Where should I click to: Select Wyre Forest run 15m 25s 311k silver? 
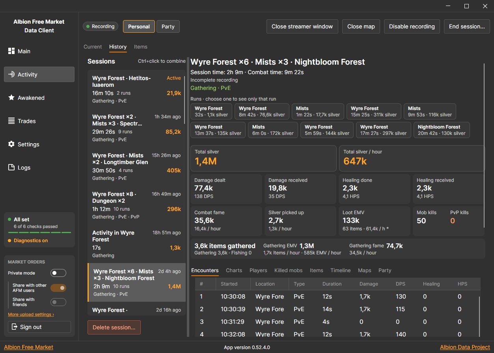pos(374,112)
